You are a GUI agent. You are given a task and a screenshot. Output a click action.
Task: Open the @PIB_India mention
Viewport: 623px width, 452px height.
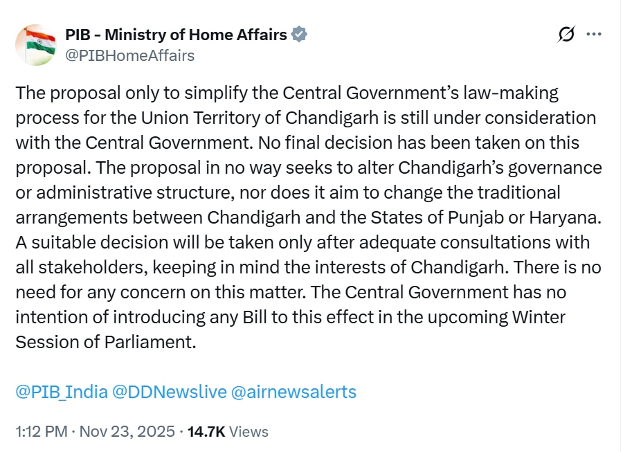click(61, 392)
